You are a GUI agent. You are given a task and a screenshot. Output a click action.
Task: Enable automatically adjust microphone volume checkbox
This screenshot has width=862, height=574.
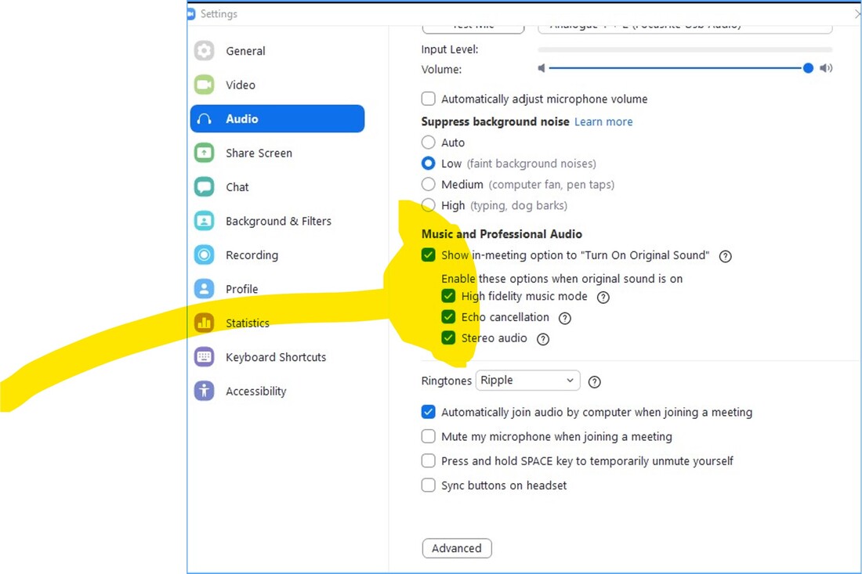(429, 99)
